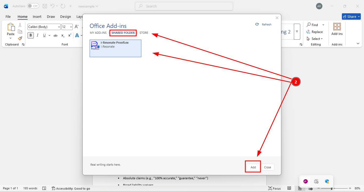Click the Copy icon in Clipboard
364x192 pixels.
(20, 32)
